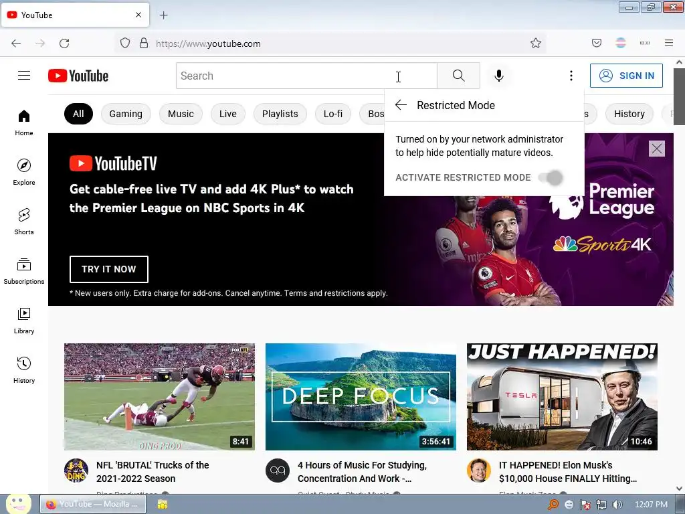Click into the Search input field
The height and width of the screenshot is (514, 685).
click(x=306, y=76)
